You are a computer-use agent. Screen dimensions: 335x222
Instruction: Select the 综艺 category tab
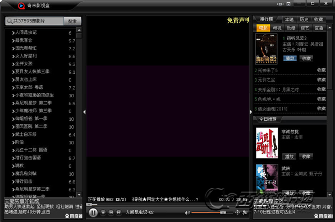[x=305, y=28]
